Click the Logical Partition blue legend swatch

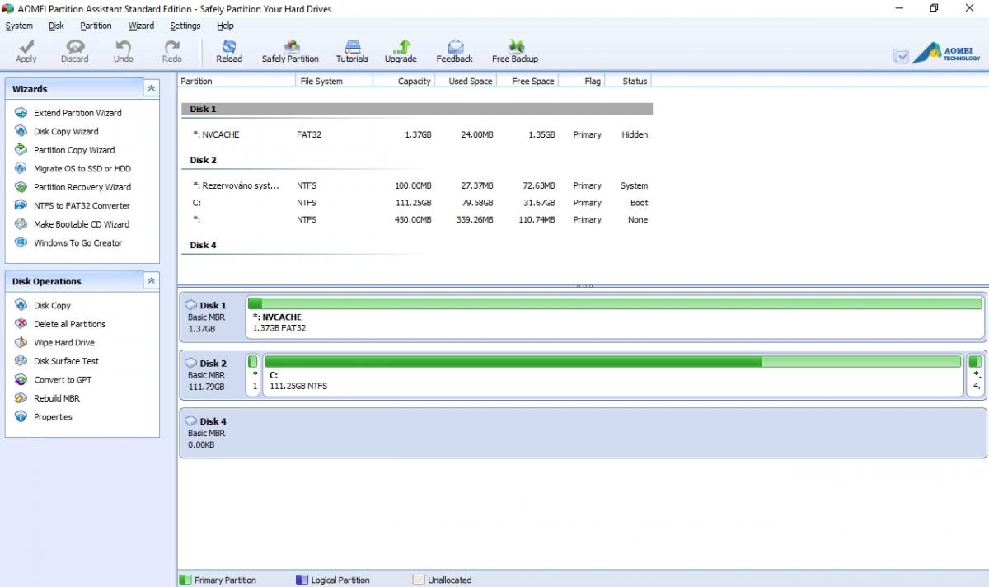tap(302, 580)
